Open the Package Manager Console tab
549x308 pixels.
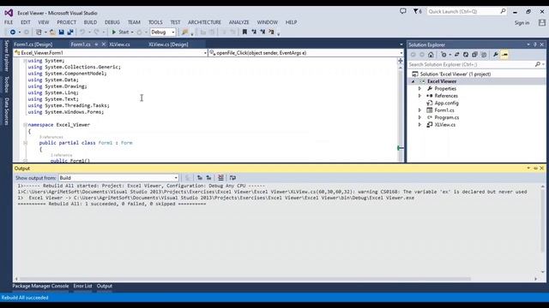click(40, 286)
